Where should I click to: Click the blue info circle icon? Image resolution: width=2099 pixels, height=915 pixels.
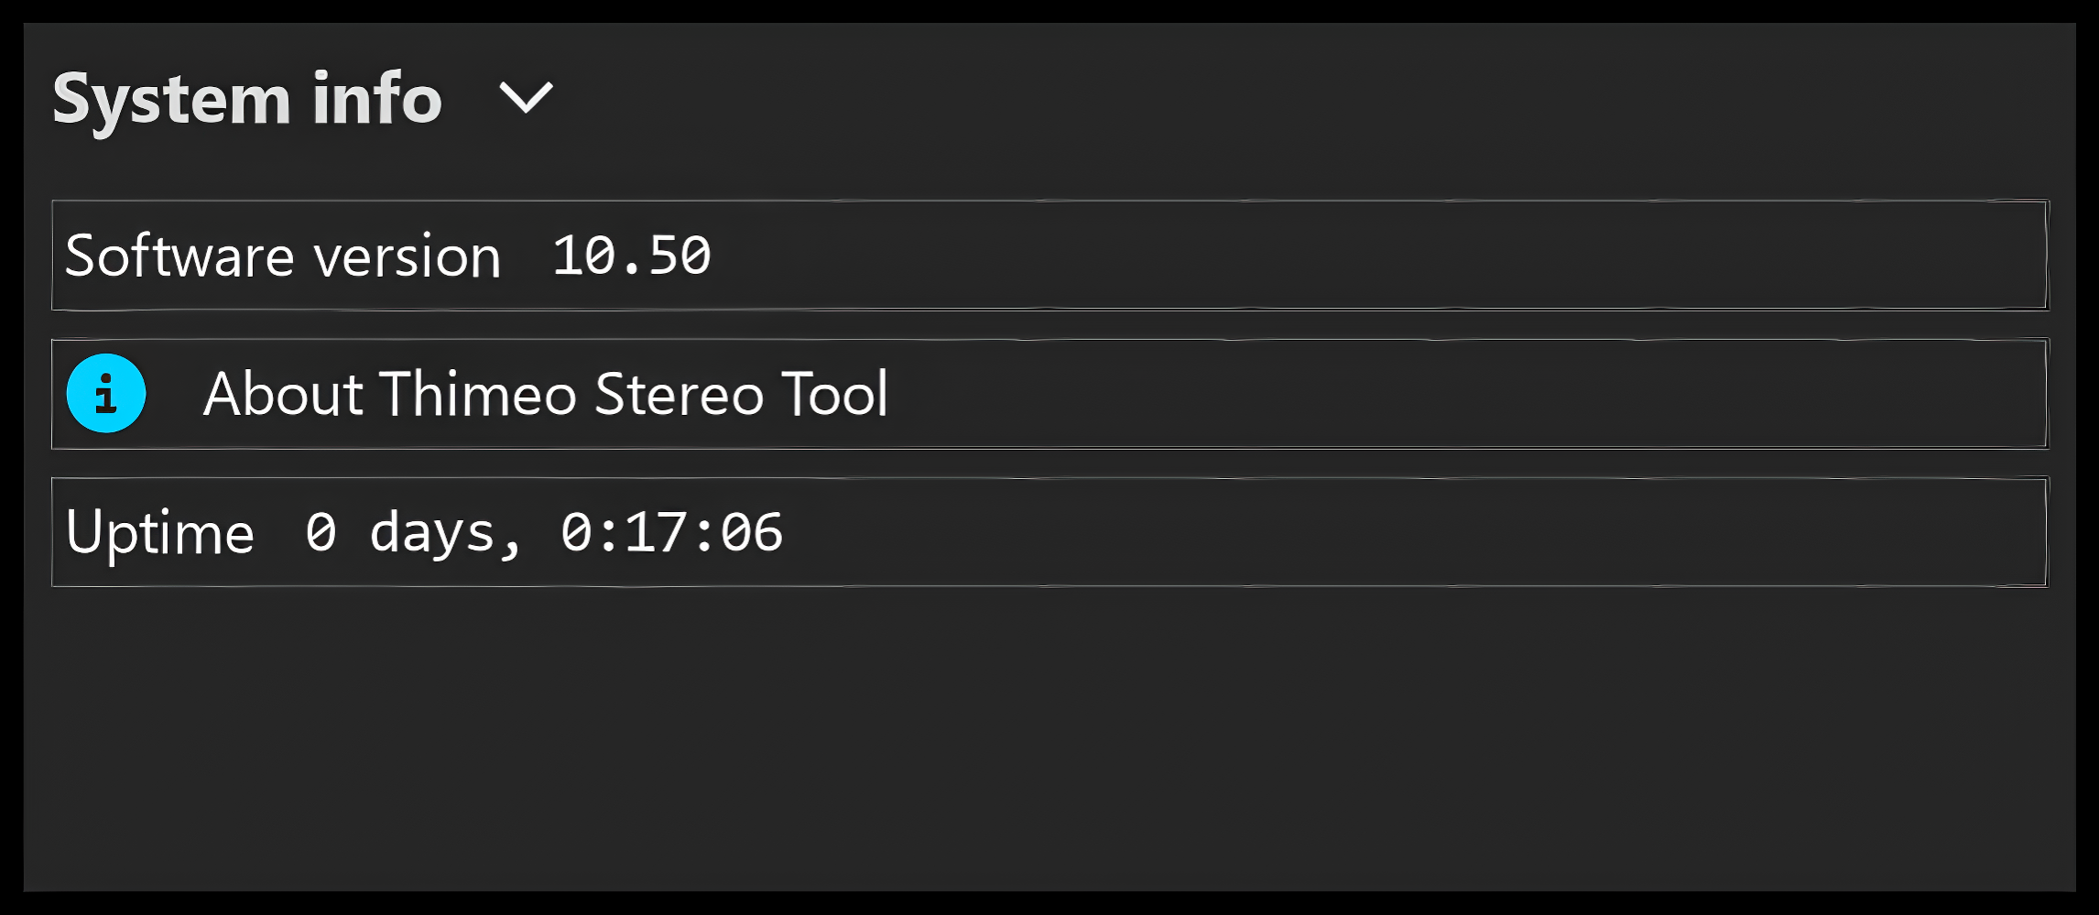pos(106,393)
